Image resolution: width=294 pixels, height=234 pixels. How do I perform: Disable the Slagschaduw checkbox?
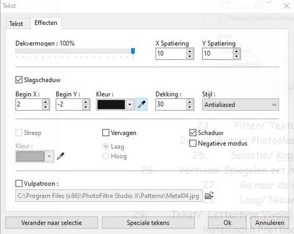19,80
